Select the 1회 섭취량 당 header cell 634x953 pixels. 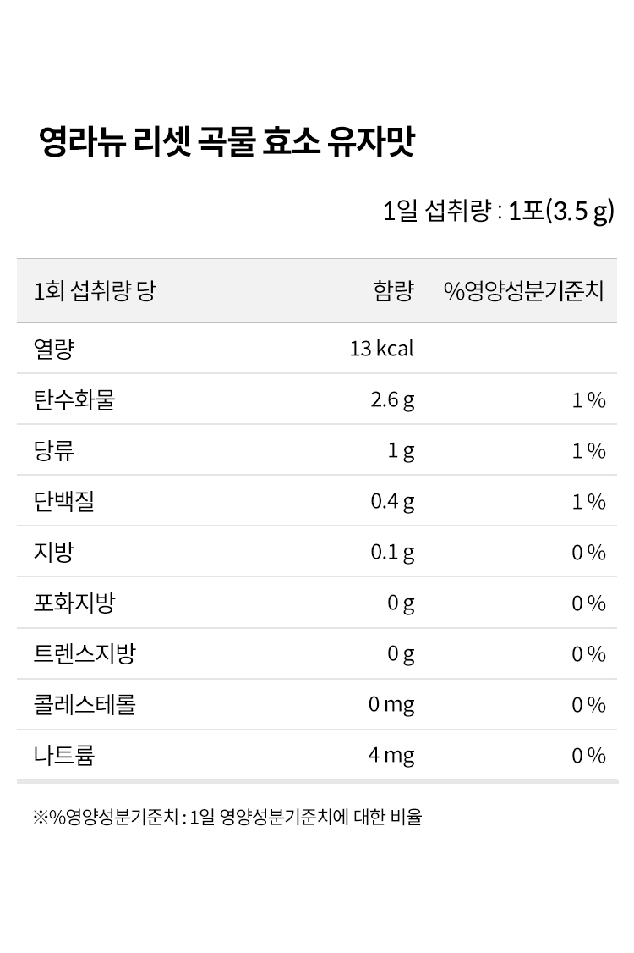pos(95,291)
